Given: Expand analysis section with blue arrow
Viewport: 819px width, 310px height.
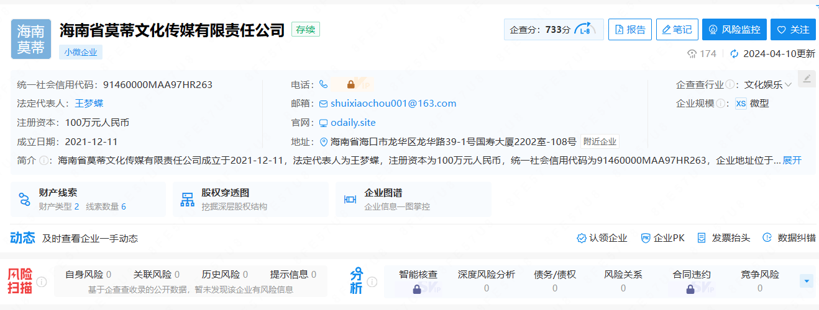Looking at the screenshot, I should (x=807, y=281).
